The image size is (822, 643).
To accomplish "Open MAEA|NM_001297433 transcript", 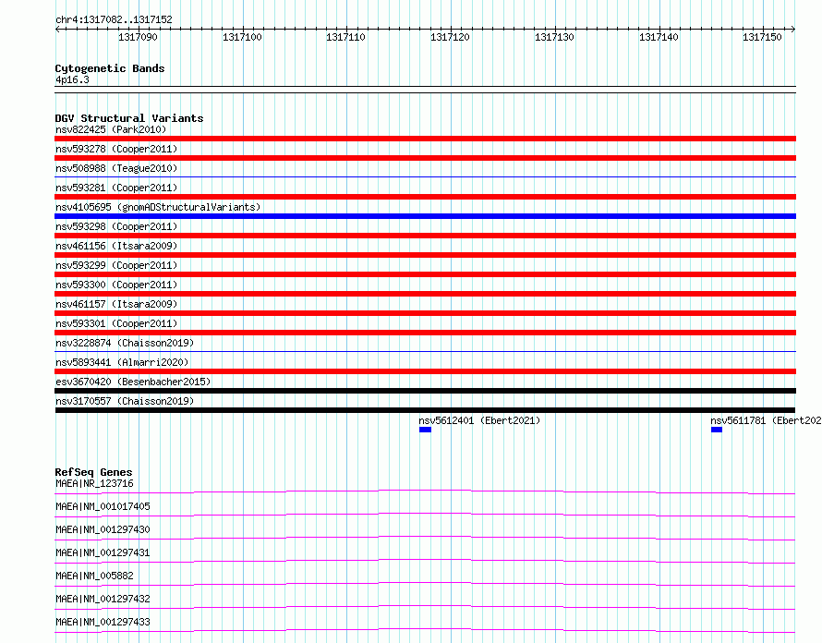I will pyautogui.click(x=103, y=622).
